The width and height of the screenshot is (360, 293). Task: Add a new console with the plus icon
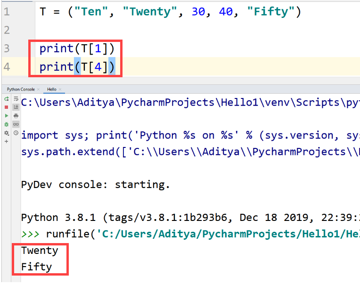pos(7,142)
